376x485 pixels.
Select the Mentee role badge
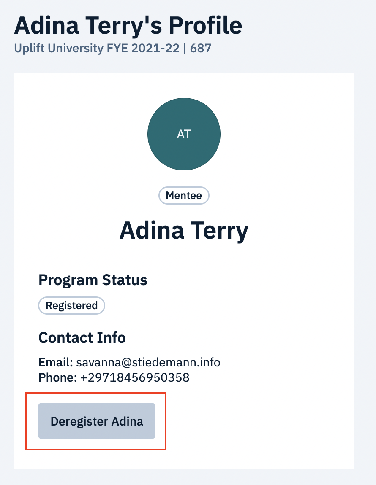pos(184,195)
